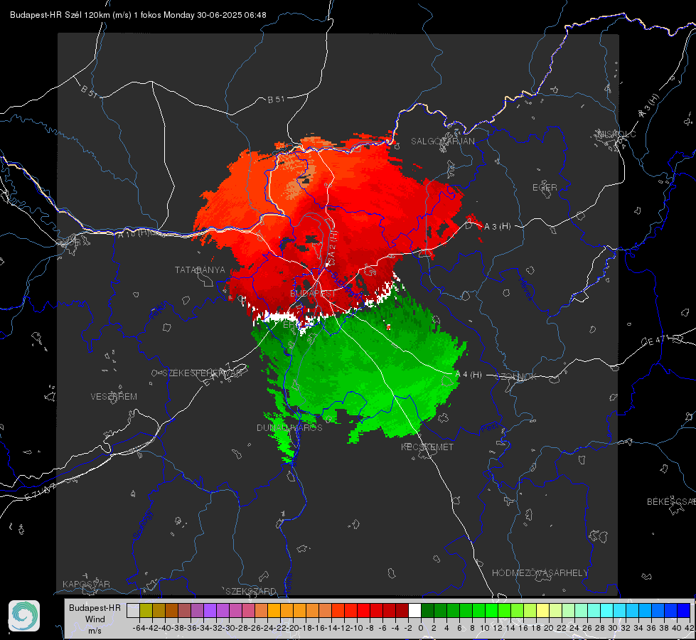Click the 'A 4 (H)' road label

pyautogui.click(x=469, y=375)
